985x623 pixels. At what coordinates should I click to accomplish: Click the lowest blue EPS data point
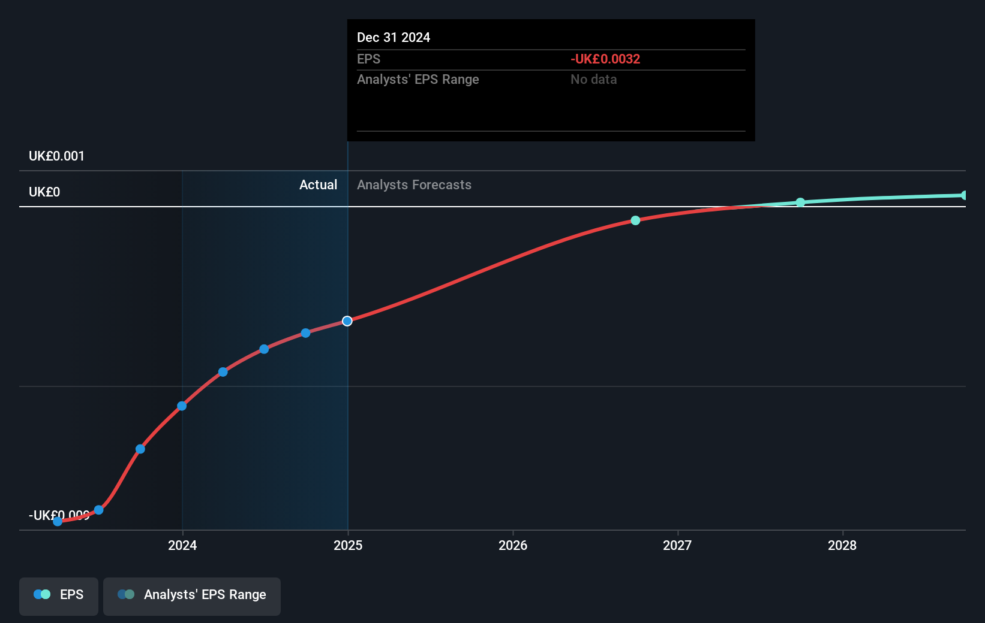point(57,522)
